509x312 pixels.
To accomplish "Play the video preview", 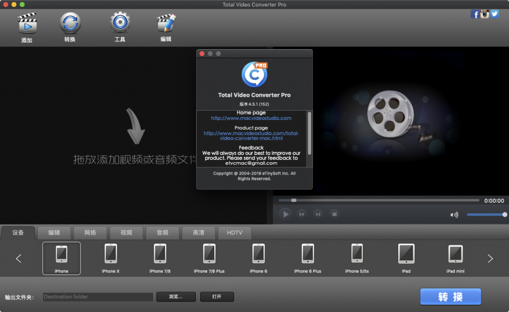I will (285, 214).
